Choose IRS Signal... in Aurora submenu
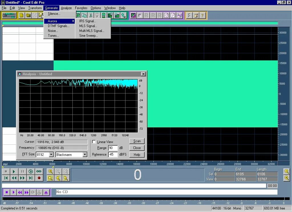 point(93,21)
